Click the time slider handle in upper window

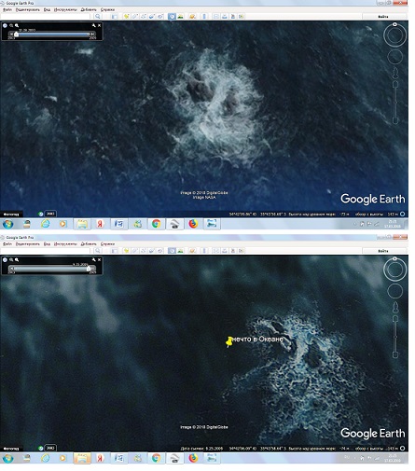[x=16, y=35]
